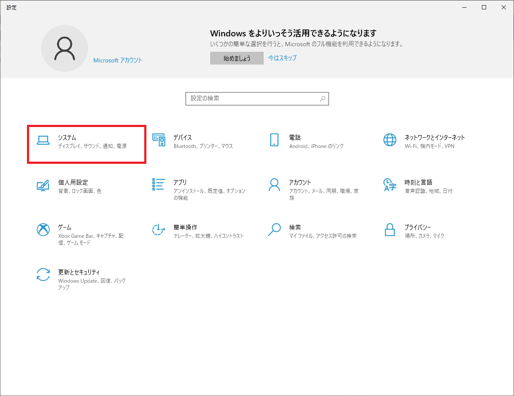Click the magnifier icon in search box

click(323, 98)
